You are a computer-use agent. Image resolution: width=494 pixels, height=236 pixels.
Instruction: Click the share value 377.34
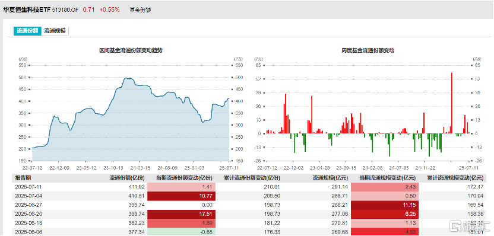(137, 232)
